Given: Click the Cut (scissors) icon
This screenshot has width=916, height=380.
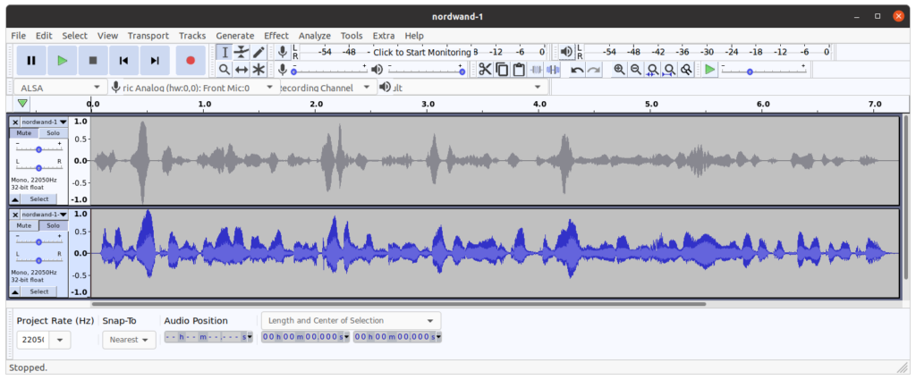Looking at the screenshot, I should [x=485, y=70].
